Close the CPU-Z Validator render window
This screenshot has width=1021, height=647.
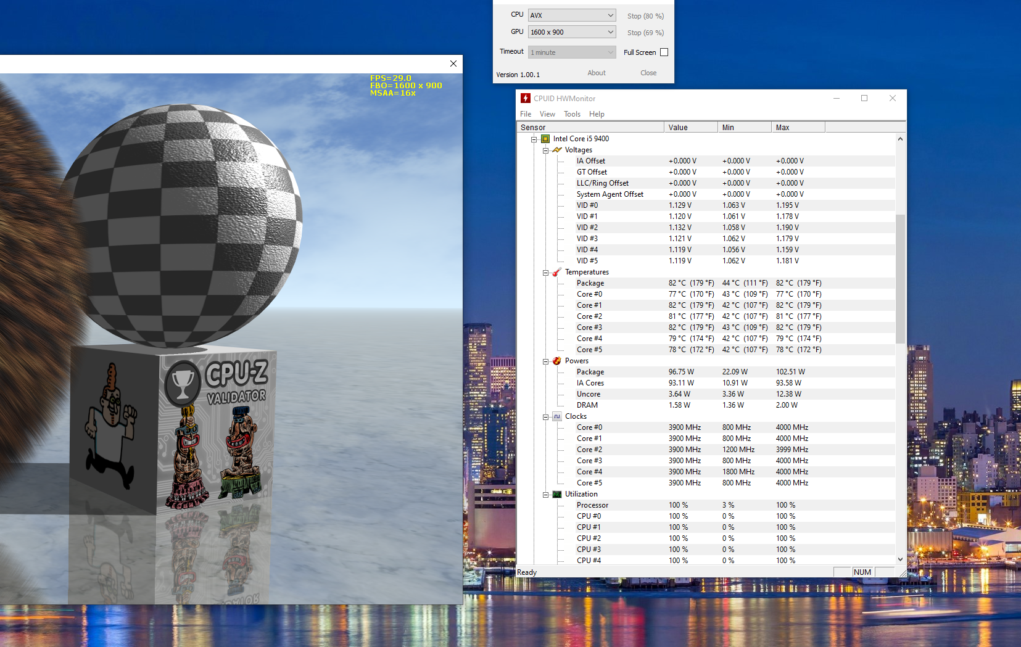(453, 64)
